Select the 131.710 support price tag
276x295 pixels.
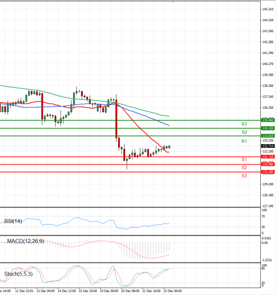[x=268, y=157]
